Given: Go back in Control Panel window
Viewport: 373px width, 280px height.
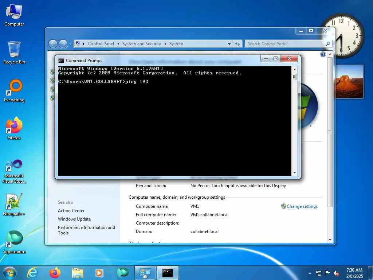Looking at the screenshot, I should [x=53, y=44].
